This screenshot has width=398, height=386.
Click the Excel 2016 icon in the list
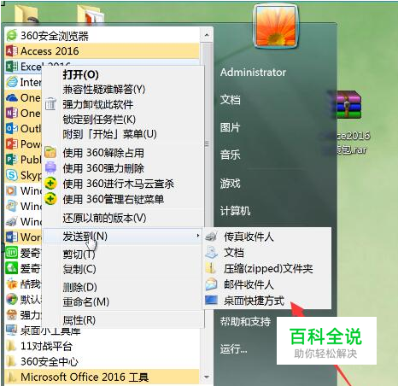[x=12, y=67]
